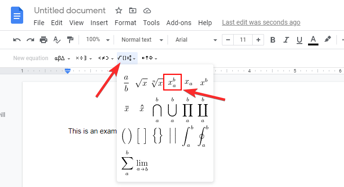Screen dimensions: 344x187
Task: Insert the x hat template
Action: [x=142, y=108]
